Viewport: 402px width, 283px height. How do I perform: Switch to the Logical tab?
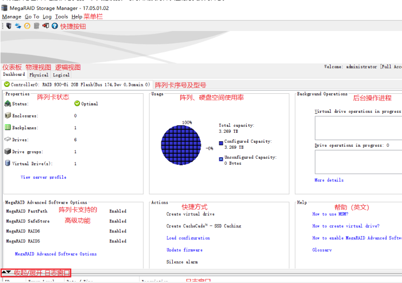point(61,75)
